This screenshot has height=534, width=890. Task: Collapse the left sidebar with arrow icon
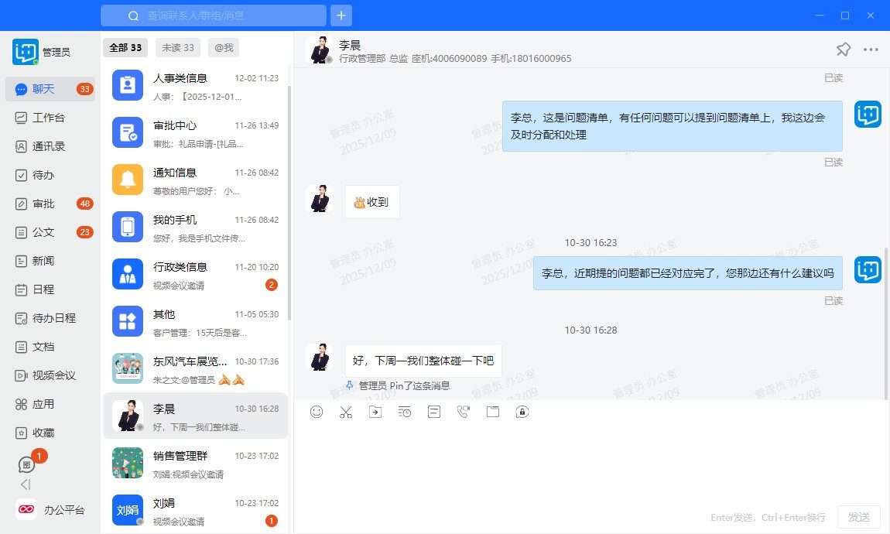click(x=26, y=484)
